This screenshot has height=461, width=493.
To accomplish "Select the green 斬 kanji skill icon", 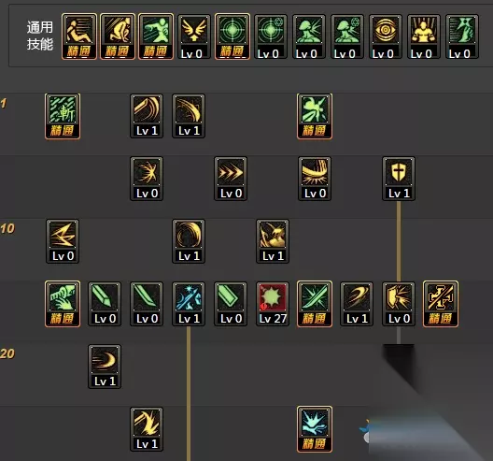I will point(63,116).
